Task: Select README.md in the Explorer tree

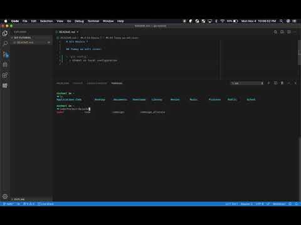Action: click(x=31, y=42)
